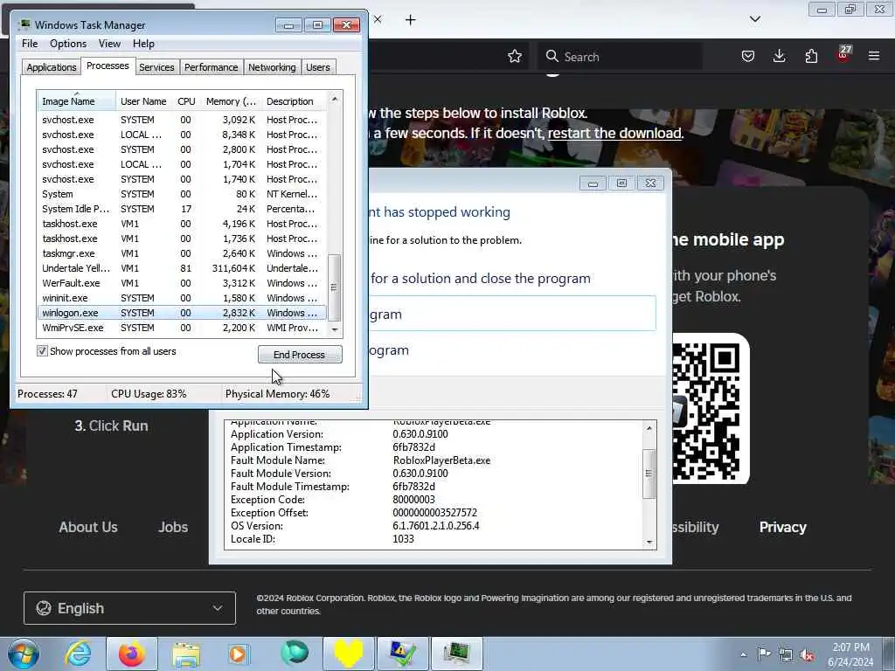The width and height of the screenshot is (895, 671).
Task: Select the wininit.exe process row
Action: [x=182, y=298]
